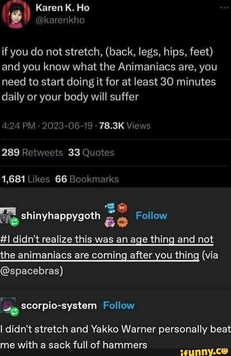
Task: Open the @karenkho handle link
Action: (x=60, y=20)
